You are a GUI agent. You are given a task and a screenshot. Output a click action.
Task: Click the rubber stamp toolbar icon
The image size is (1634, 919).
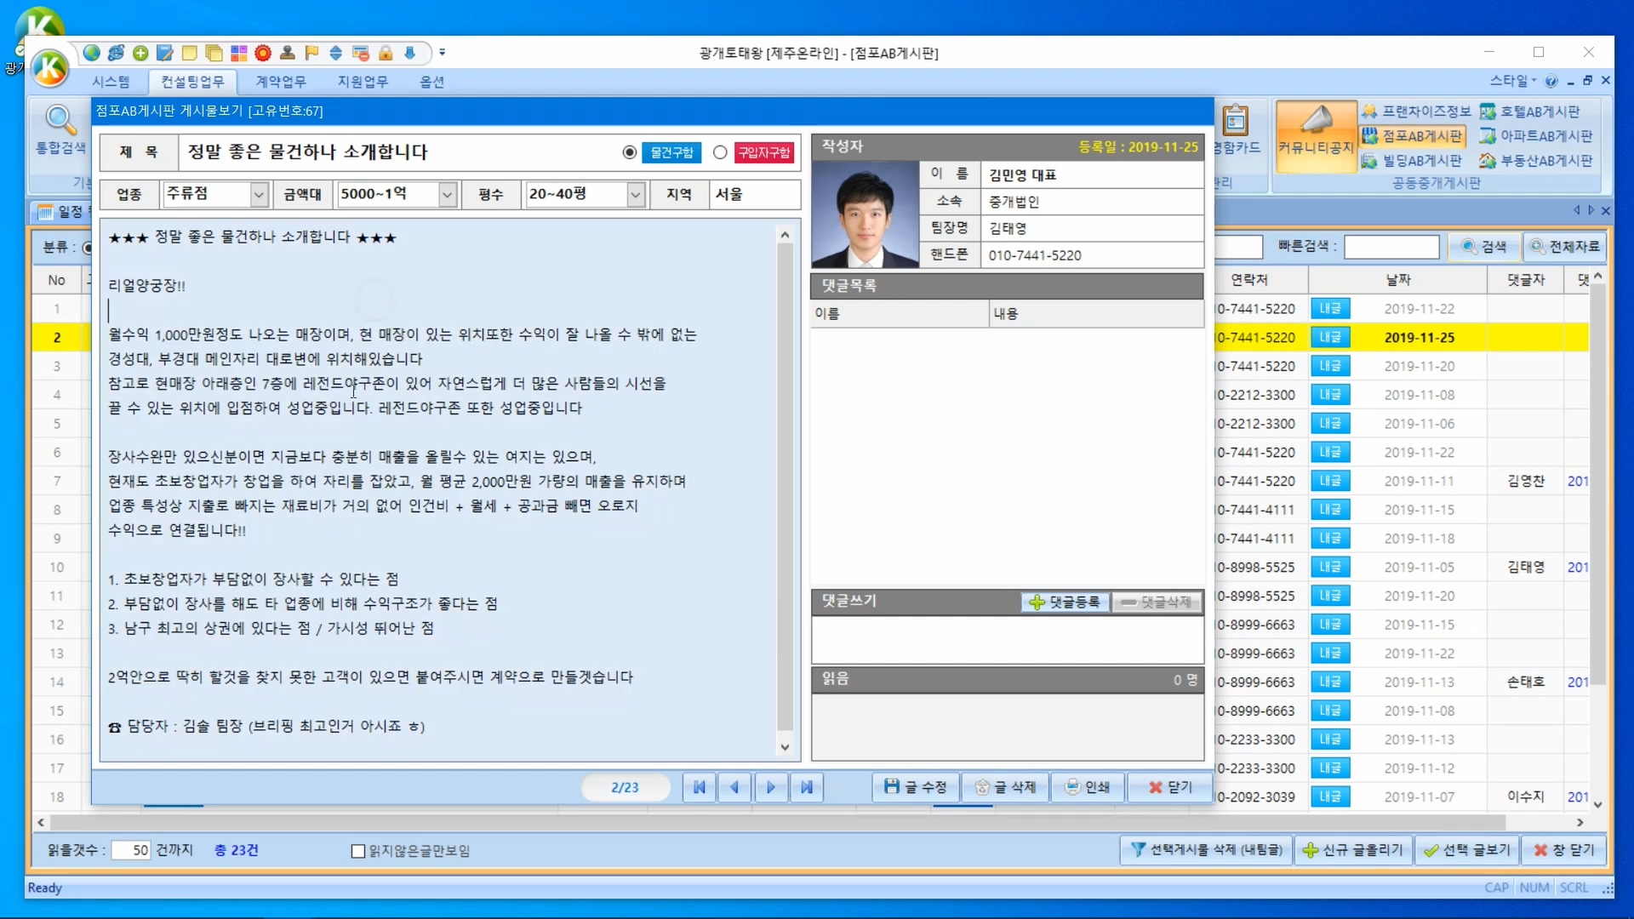[288, 53]
